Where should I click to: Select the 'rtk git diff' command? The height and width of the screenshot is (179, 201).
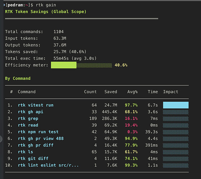point(33,159)
